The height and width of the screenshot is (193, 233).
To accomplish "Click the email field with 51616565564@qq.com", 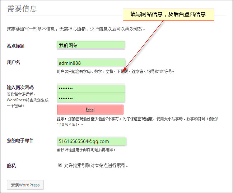I will point(91,141).
